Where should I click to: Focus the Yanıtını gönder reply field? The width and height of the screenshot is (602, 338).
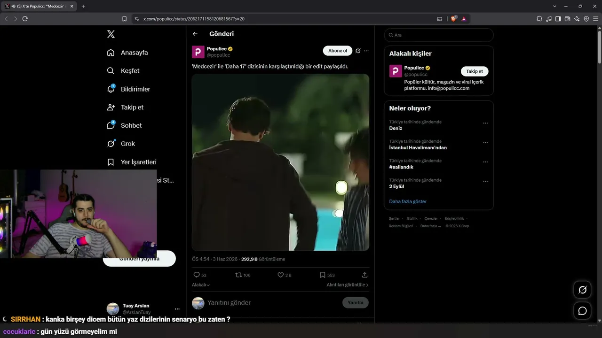[x=273, y=303]
